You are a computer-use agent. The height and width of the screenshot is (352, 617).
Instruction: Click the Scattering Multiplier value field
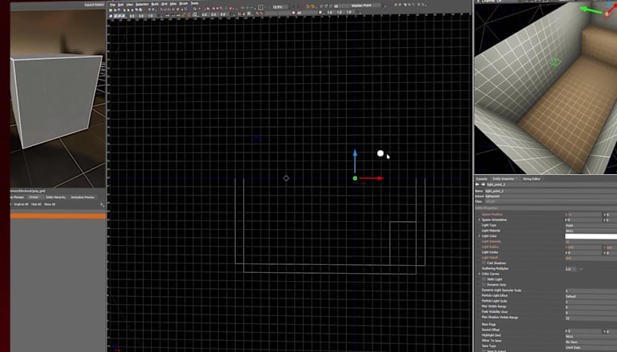click(x=571, y=269)
